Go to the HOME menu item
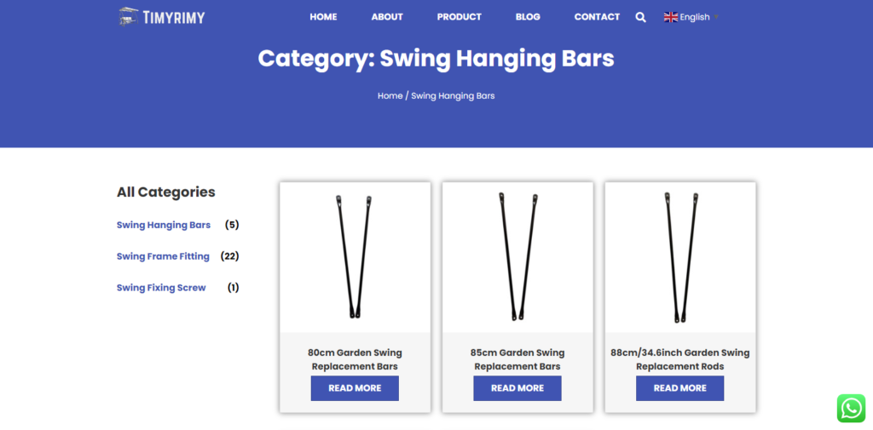The height and width of the screenshot is (430, 873). (323, 17)
